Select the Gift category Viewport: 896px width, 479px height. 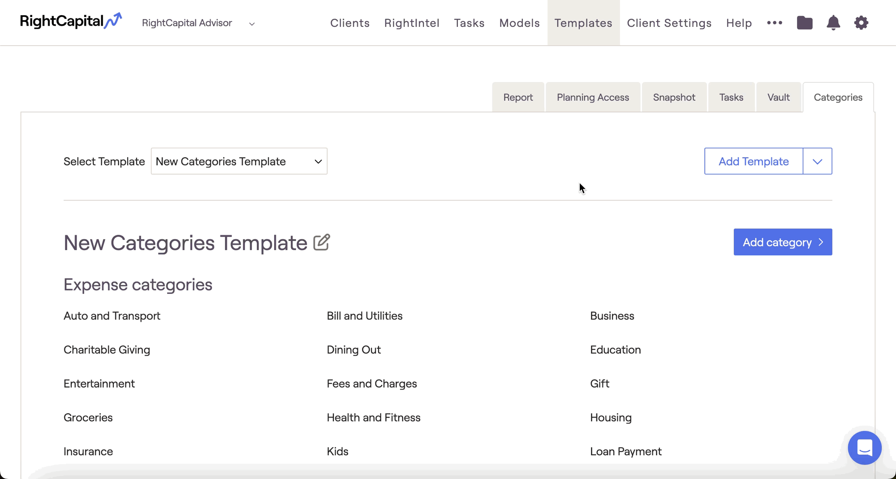coord(599,384)
